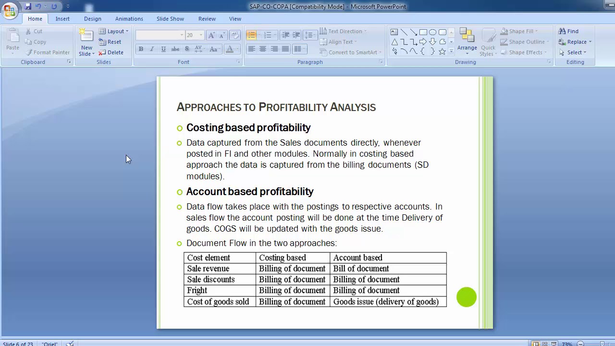Open the Office button menu
Screen dimensions: 615x346
tap(9, 10)
